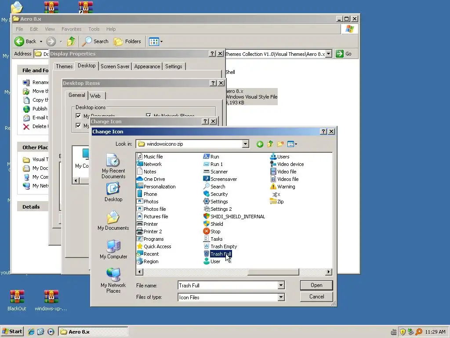
Task: Choose the Security icon file
Action: 216,194
